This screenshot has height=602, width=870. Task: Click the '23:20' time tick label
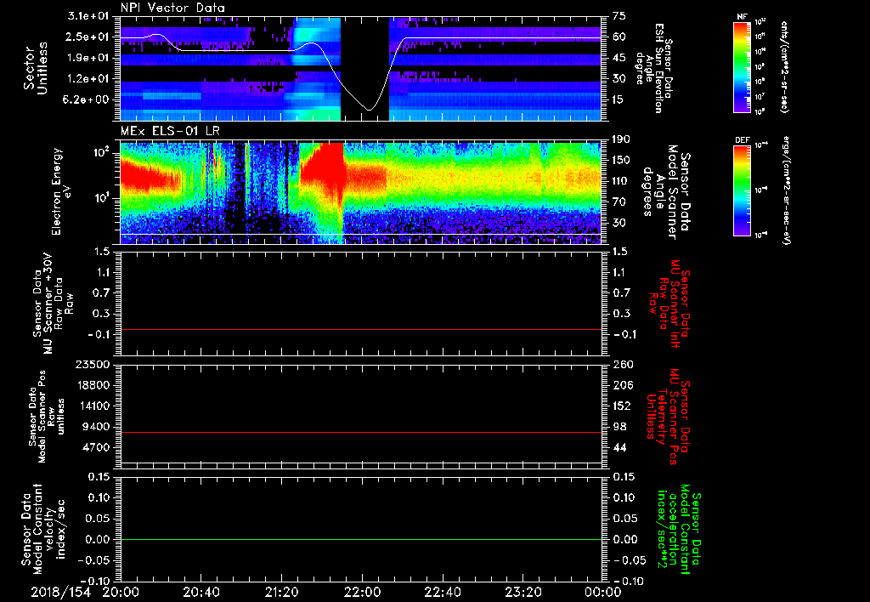pyautogui.click(x=523, y=592)
